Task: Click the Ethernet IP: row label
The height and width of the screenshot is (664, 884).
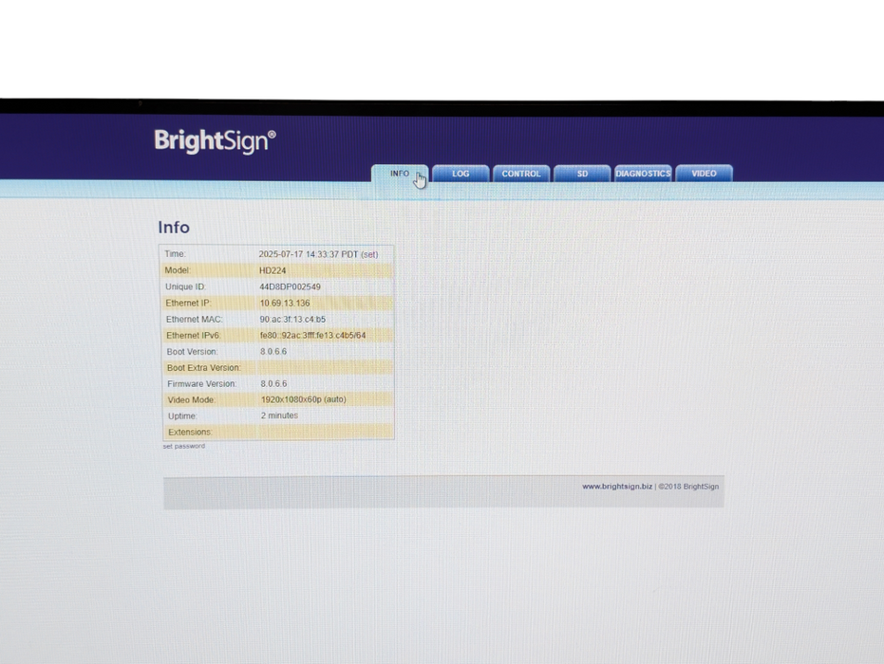Action: point(188,303)
